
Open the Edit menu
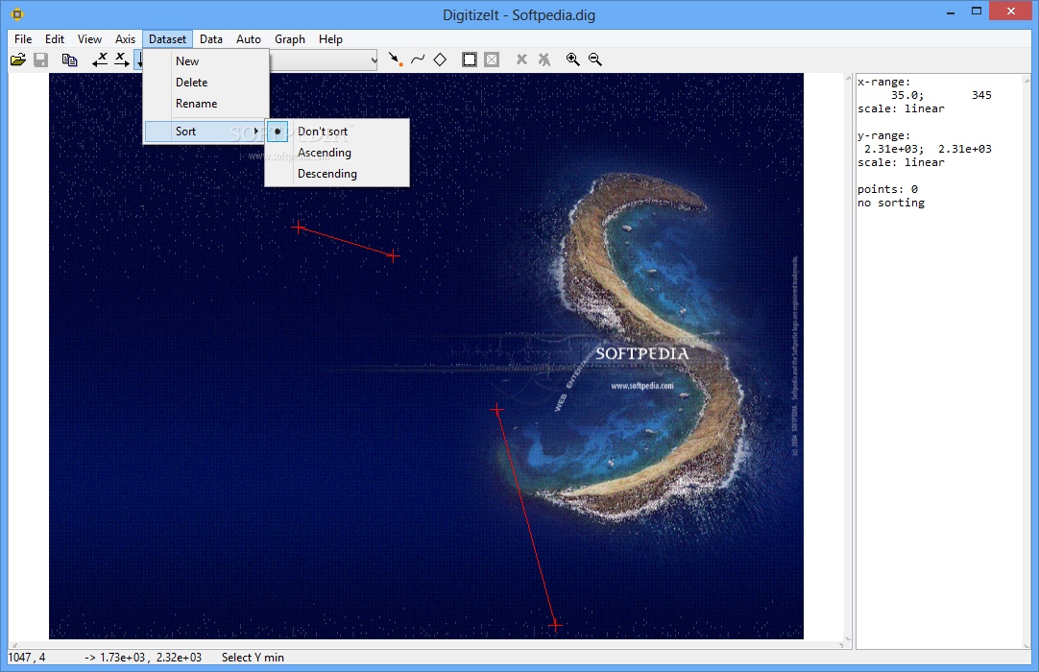pos(55,39)
